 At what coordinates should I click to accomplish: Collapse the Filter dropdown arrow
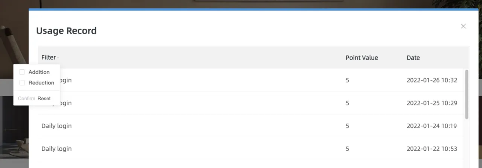click(58, 58)
